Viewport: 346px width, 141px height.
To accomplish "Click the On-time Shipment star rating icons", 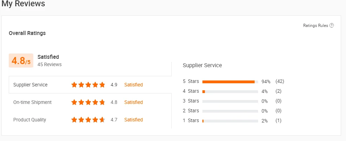I will [x=88, y=102].
